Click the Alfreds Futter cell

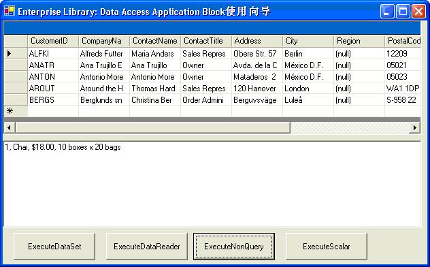pyautogui.click(x=104, y=54)
